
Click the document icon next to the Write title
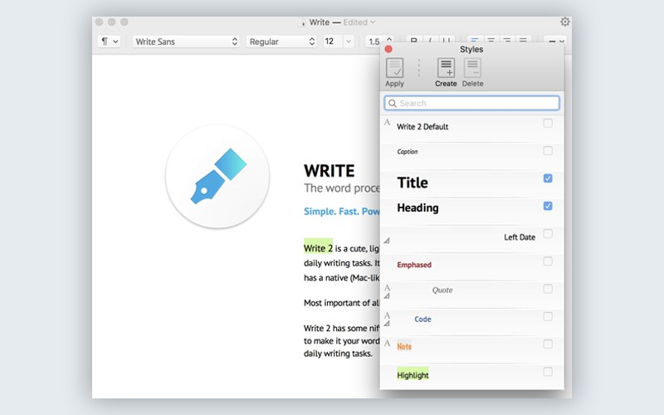point(301,22)
